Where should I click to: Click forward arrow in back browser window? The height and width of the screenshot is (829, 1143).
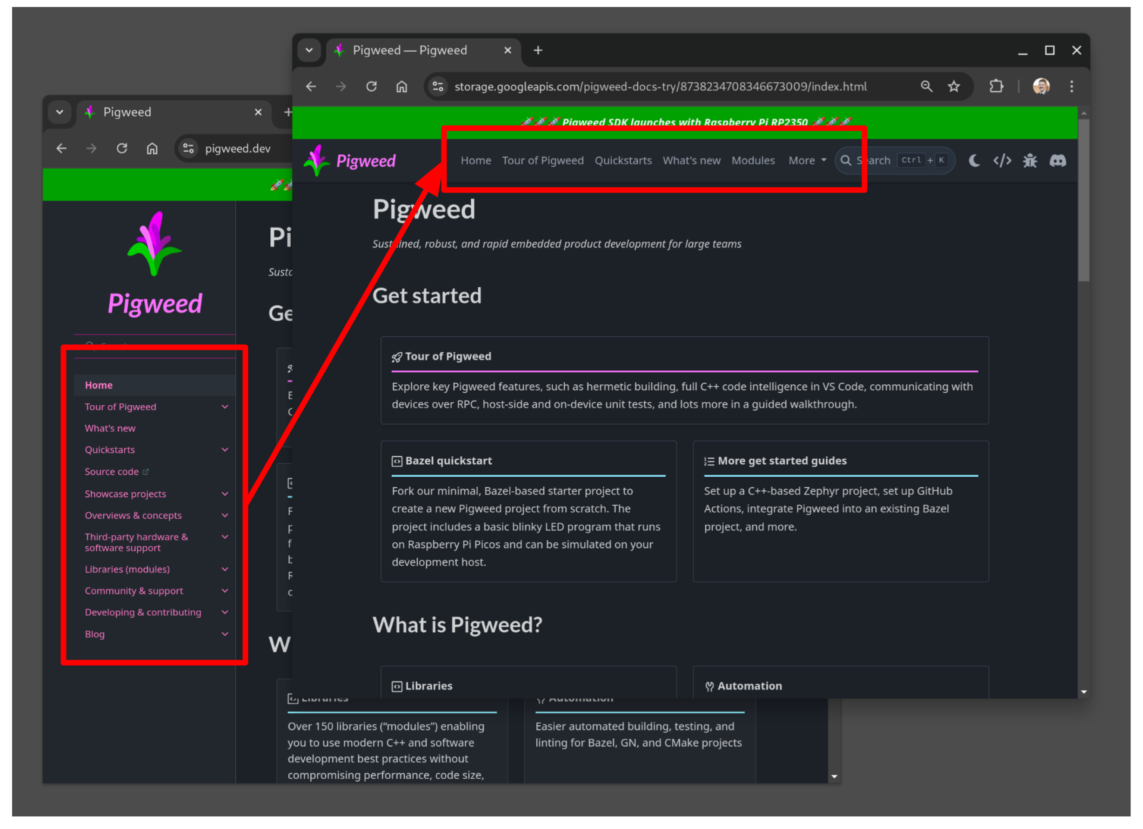point(92,149)
